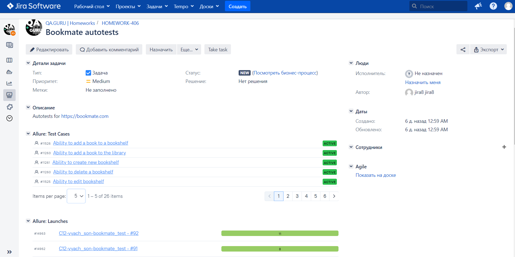The height and width of the screenshot is (257, 515).
Task: Open the help question mark icon
Action: (x=493, y=6)
